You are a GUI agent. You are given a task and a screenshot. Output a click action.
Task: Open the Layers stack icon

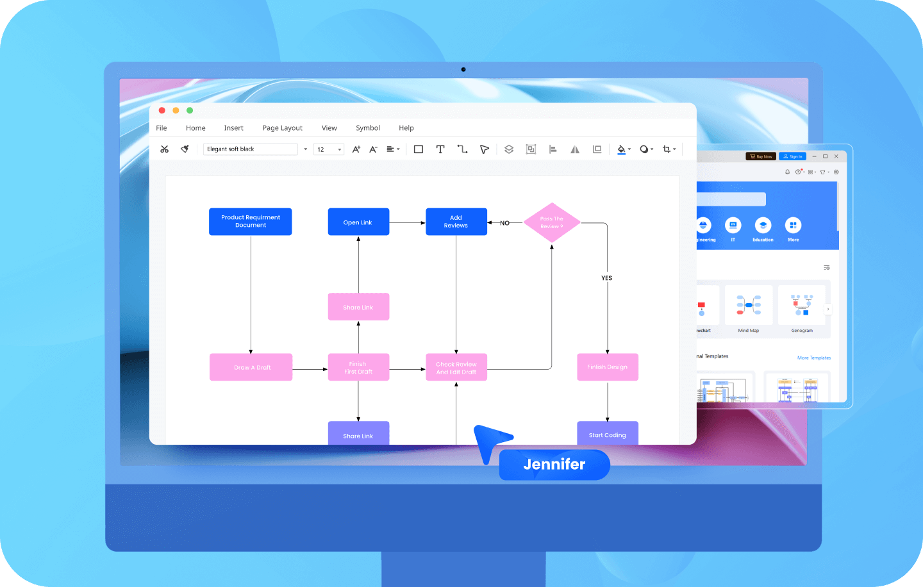point(509,149)
